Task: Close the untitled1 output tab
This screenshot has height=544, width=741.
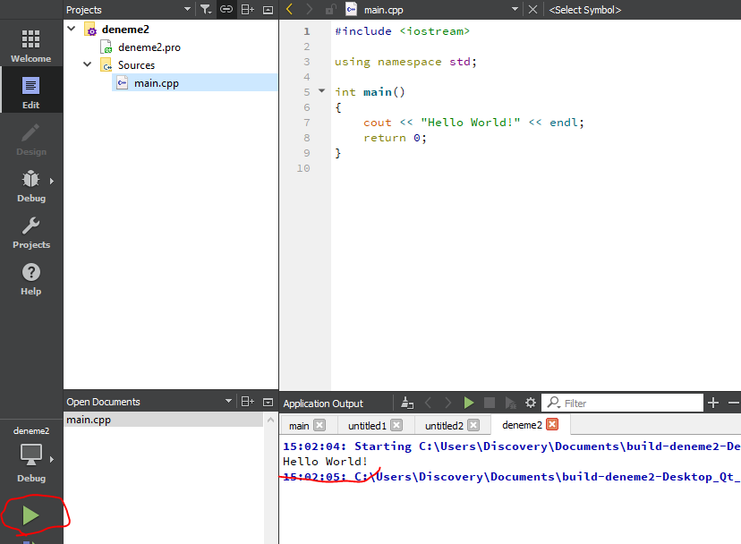Action: pos(397,425)
